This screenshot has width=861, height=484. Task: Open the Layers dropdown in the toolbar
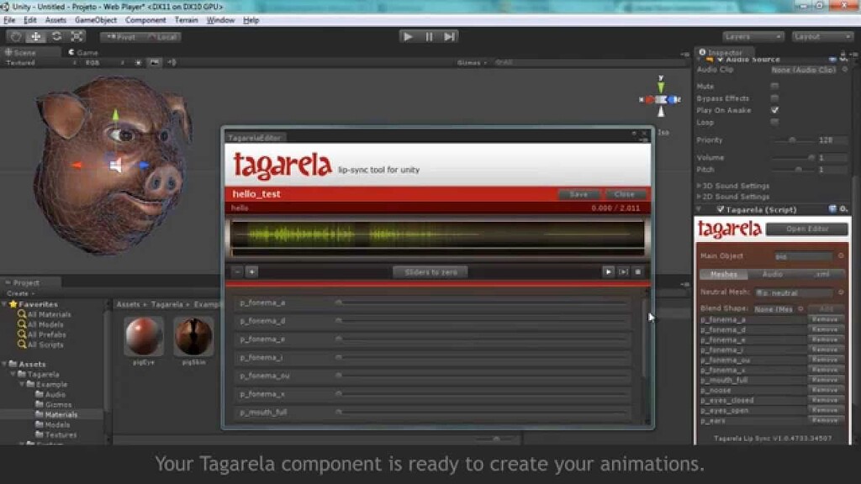coord(752,36)
